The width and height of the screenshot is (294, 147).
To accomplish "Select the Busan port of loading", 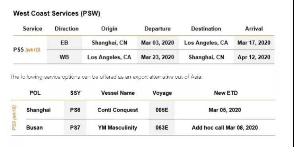I will tap(35, 128).
